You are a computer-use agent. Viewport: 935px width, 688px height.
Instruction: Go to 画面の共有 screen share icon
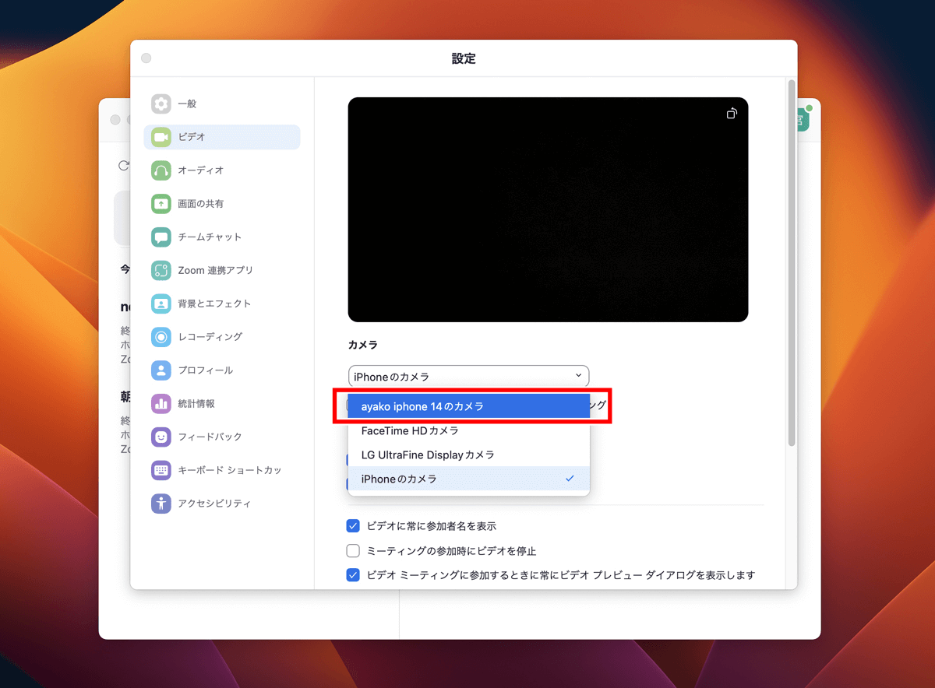click(x=161, y=204)
